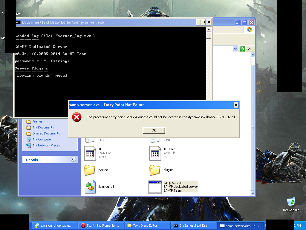Viewport: 306px width, 230px height.
Task: Switch to samp-server.exe error taskbar item
Action: click(241, 226)
